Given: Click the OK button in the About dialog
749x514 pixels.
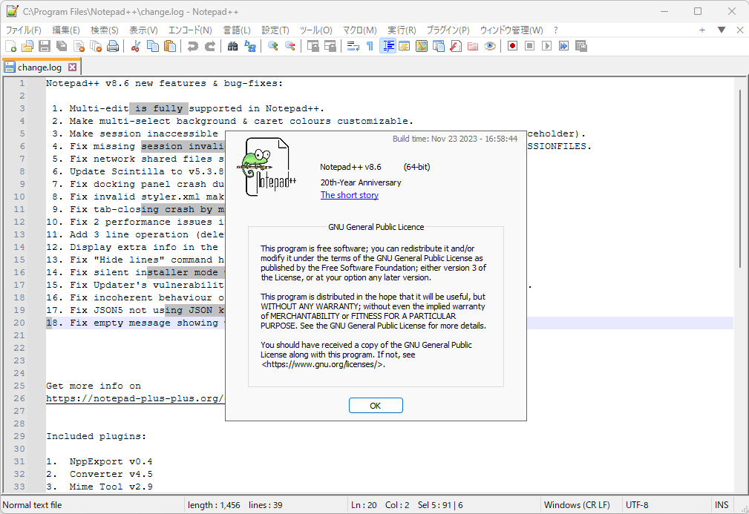Looking at the screenshot, I should click(x=376, y=405).
